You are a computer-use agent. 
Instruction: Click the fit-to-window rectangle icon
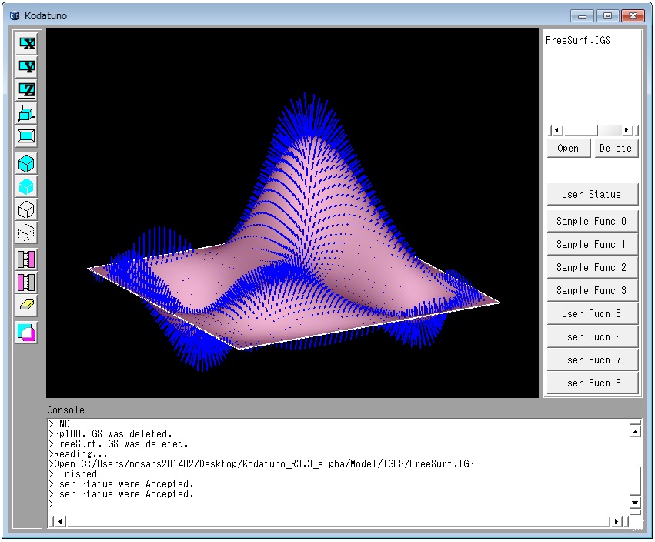point(26,136)
